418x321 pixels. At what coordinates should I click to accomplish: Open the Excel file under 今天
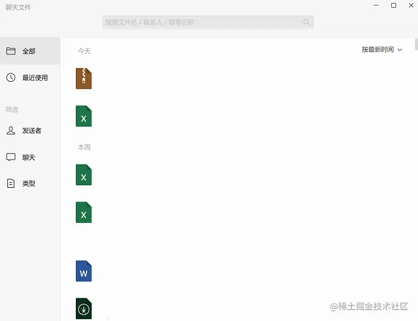(84, 116)
